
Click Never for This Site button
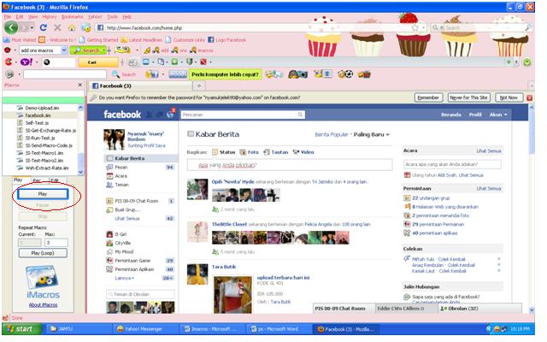click(x=469, y=97)
